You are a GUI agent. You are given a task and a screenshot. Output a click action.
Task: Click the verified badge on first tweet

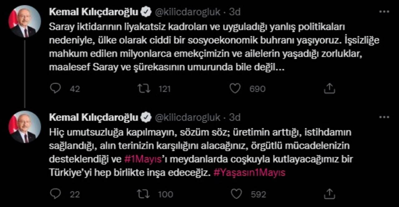146,12
